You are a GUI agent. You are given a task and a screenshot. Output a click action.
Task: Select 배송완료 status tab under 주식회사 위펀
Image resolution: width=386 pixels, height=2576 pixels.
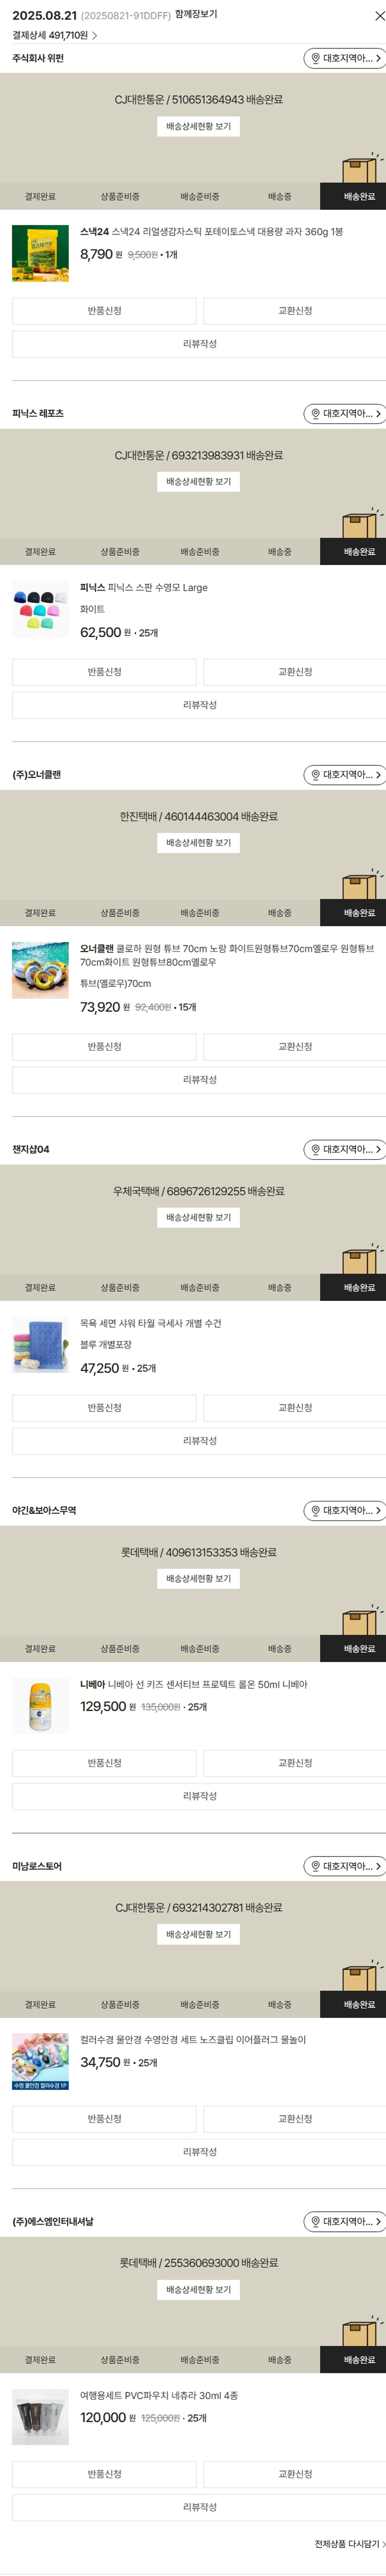pyautogui.click(x=359, y=197)
